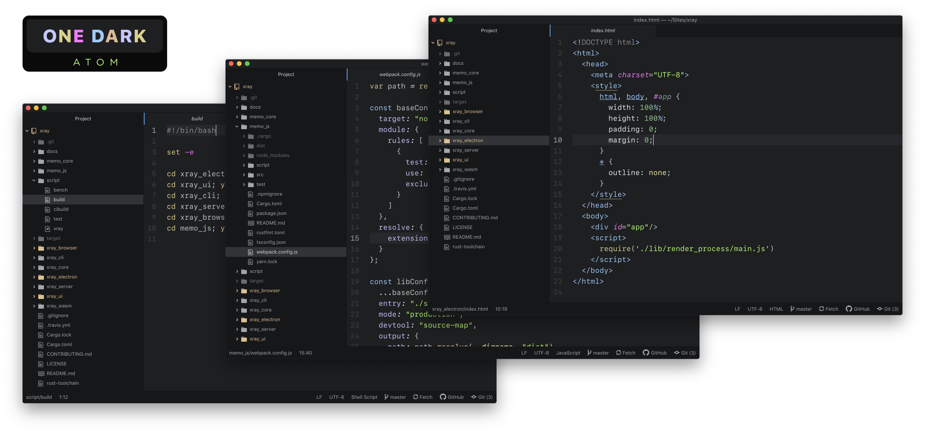Open cibuild file in build window tree

pos(61,209)
